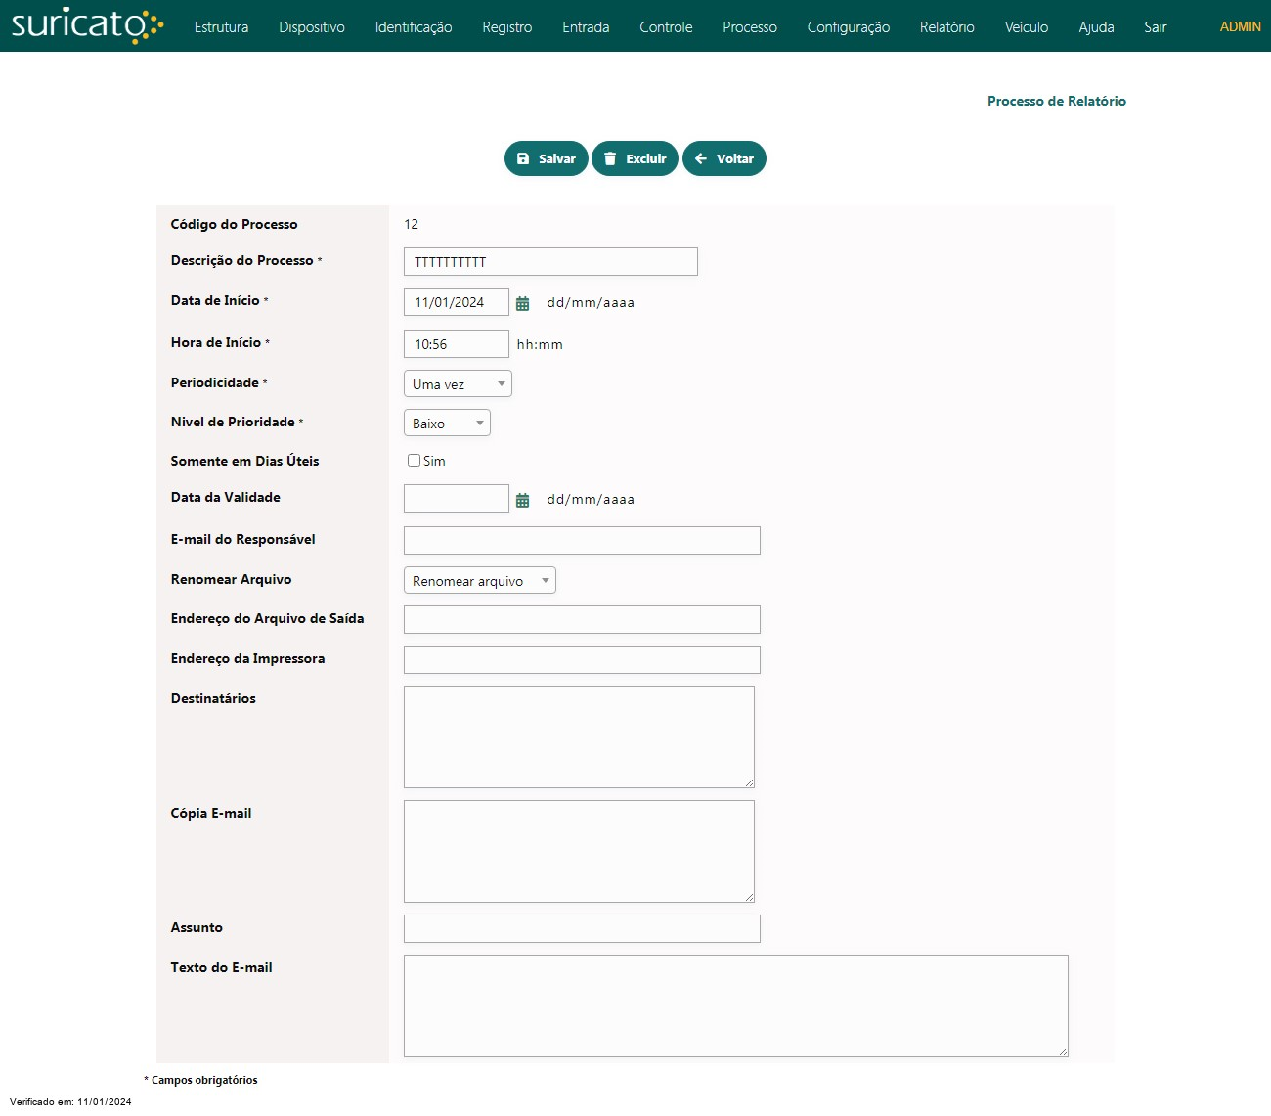Click the hh:mm format hint

coord(540,344)
